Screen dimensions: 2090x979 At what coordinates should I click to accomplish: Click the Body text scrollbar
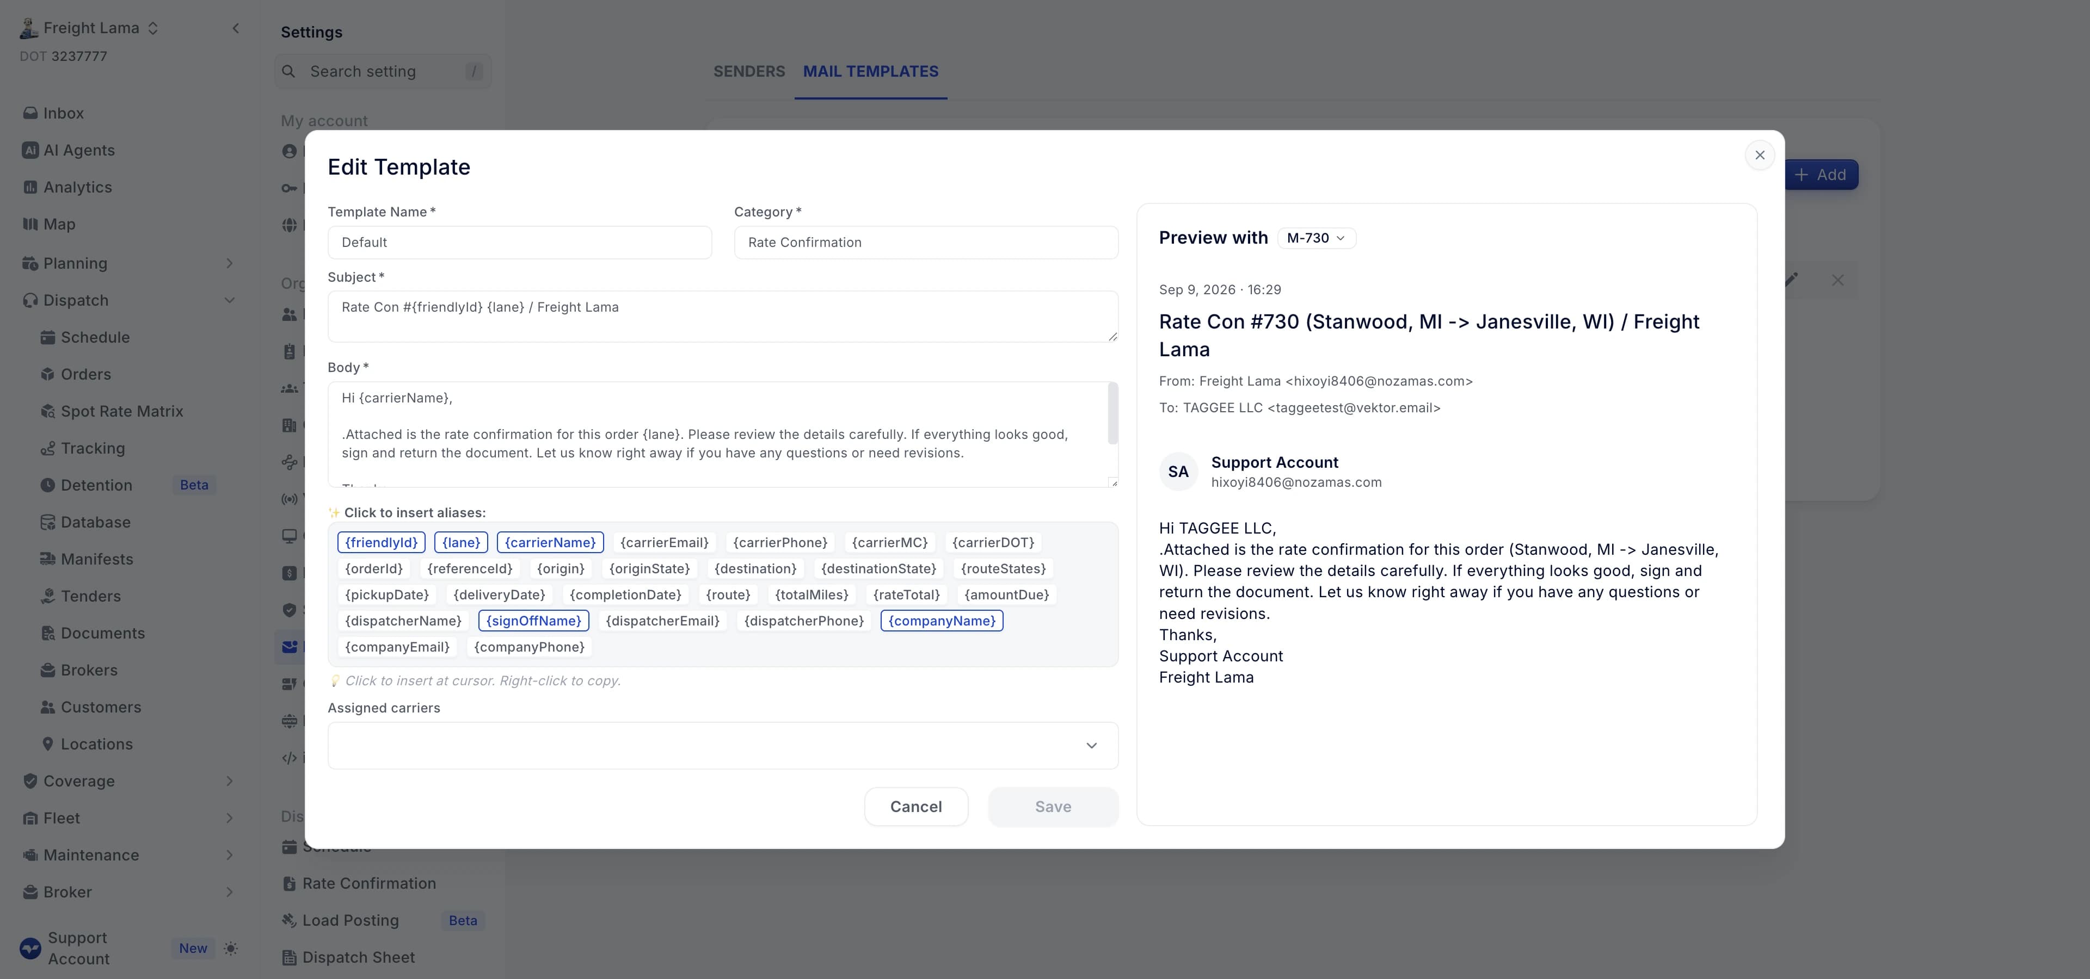click(1112, 414)
